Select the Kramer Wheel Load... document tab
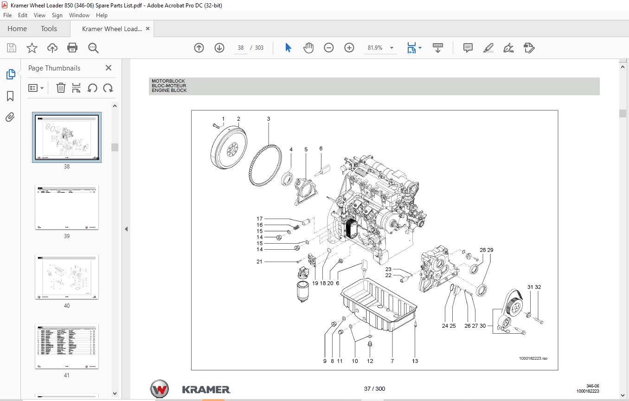The height and width of the screenshot is (401, 629). [112, 29]
